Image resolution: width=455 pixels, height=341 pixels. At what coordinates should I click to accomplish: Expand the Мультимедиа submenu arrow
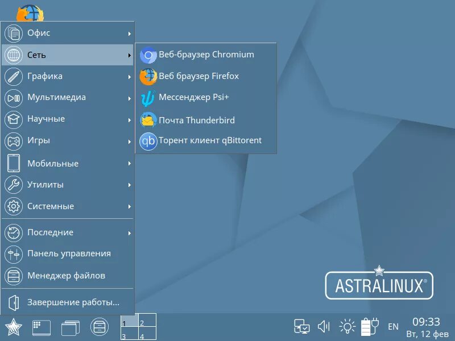click(x=130, y=98)
